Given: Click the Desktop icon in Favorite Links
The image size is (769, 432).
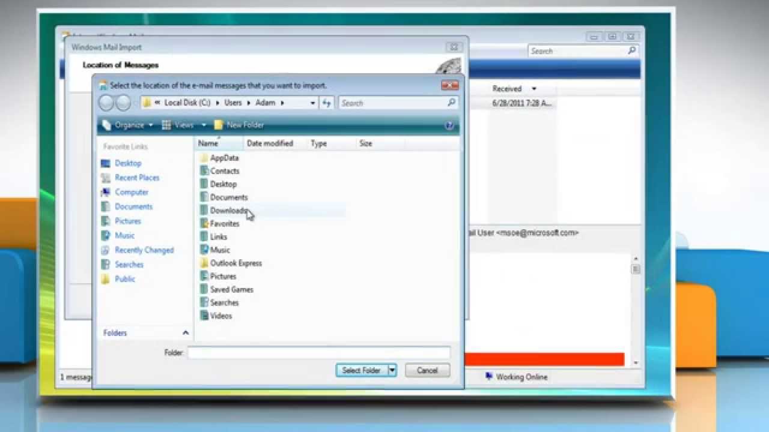Looking at the screenshot, I should [106, 163].
